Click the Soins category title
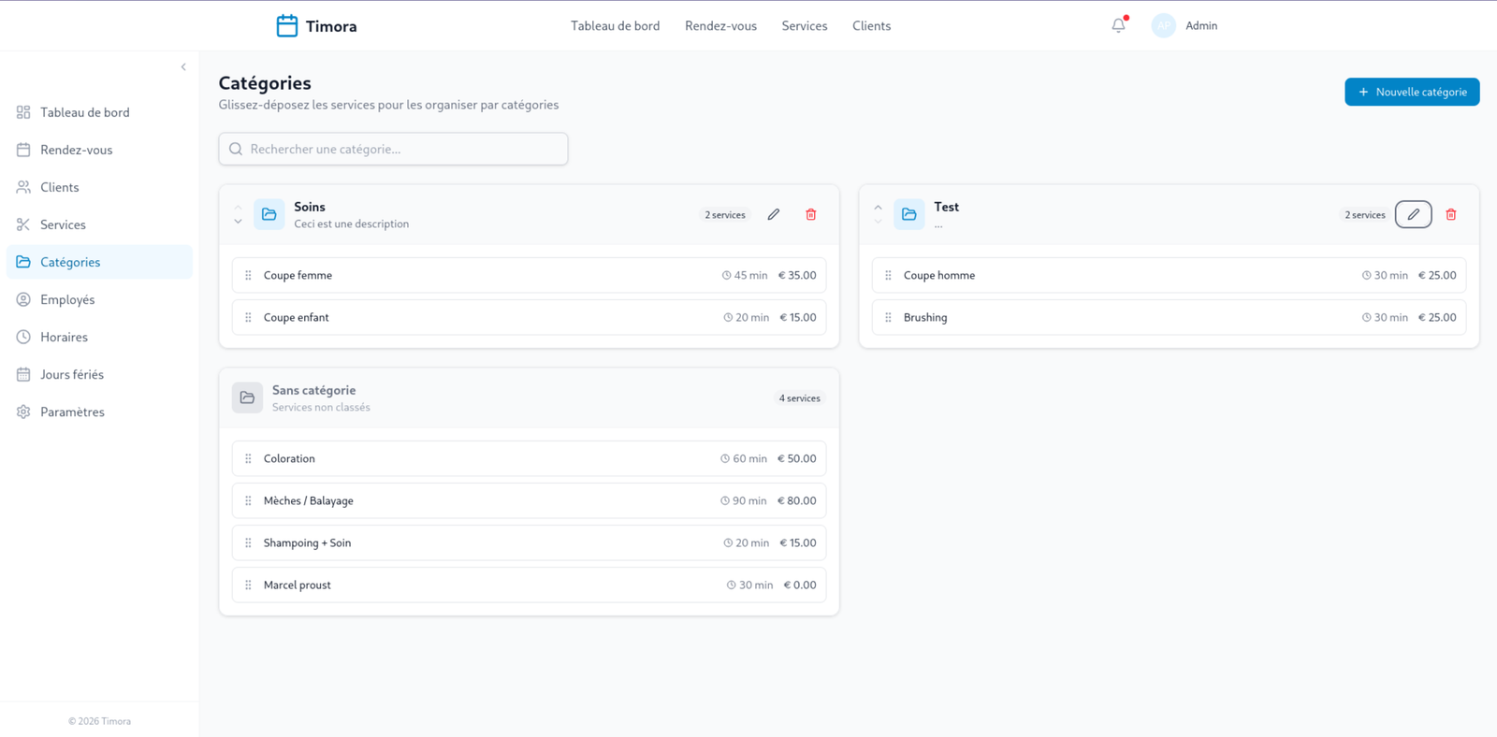This screenshot has width=1497, height=737. (x=310, y=207)
